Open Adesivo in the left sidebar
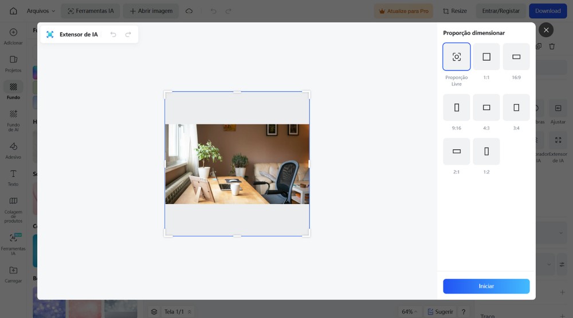The width and height of the screenshot is (573, 318). pos(13,150)
